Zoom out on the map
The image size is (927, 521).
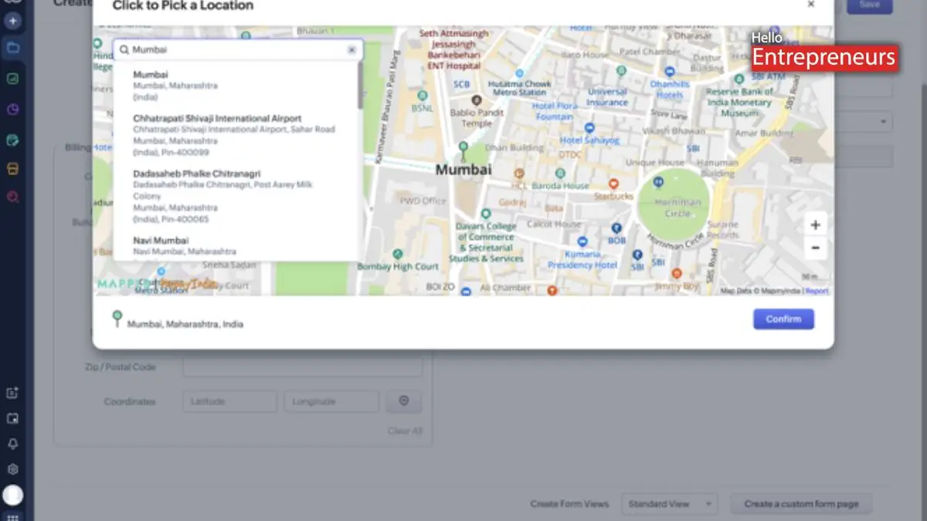pyautogui.click(x=815, y=249)
